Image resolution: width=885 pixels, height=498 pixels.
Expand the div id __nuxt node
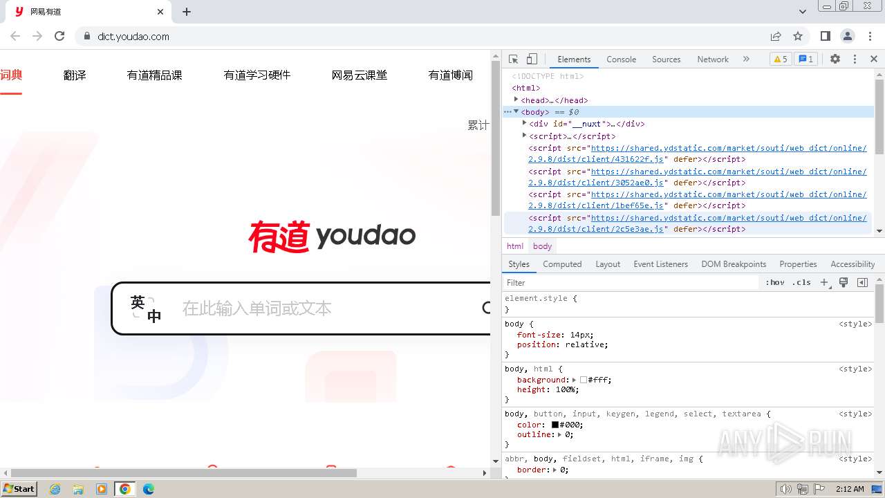click(x=525, y=123)
